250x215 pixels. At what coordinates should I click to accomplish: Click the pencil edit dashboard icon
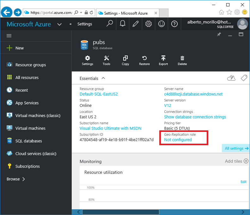click(136, 24)
